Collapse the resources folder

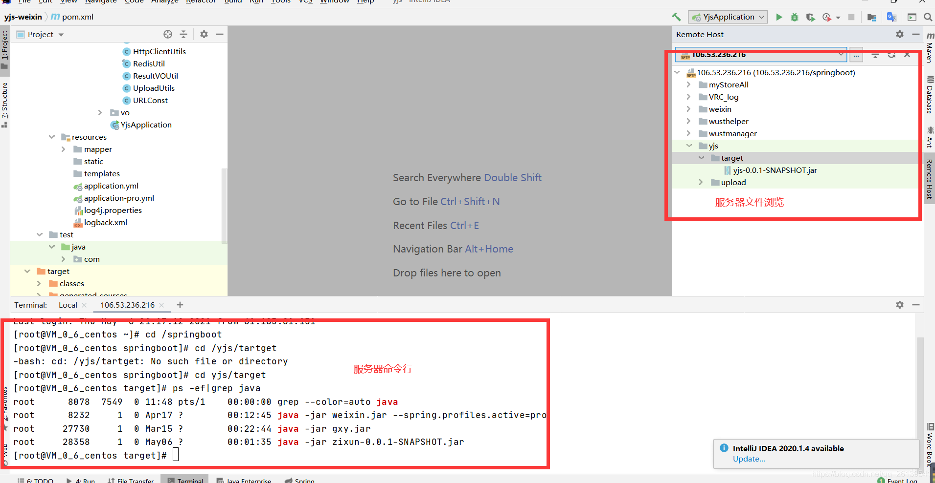coord(51,137)
